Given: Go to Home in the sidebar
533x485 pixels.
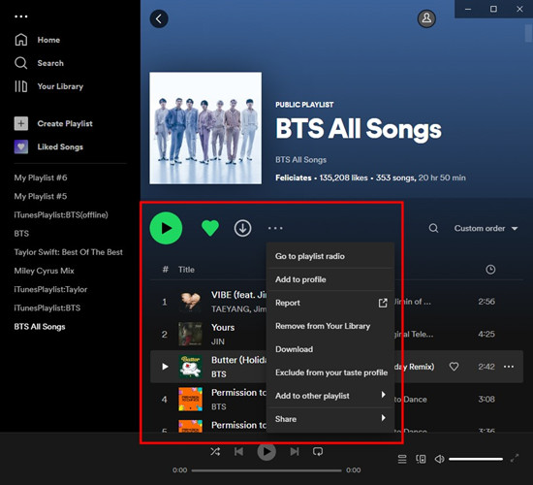Looking at the screenshot, I should tap(38, 40).
